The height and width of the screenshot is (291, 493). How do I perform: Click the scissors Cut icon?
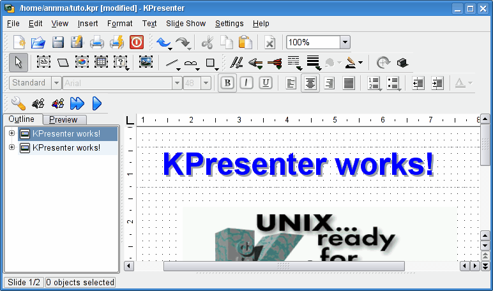(x=207, y=43)
